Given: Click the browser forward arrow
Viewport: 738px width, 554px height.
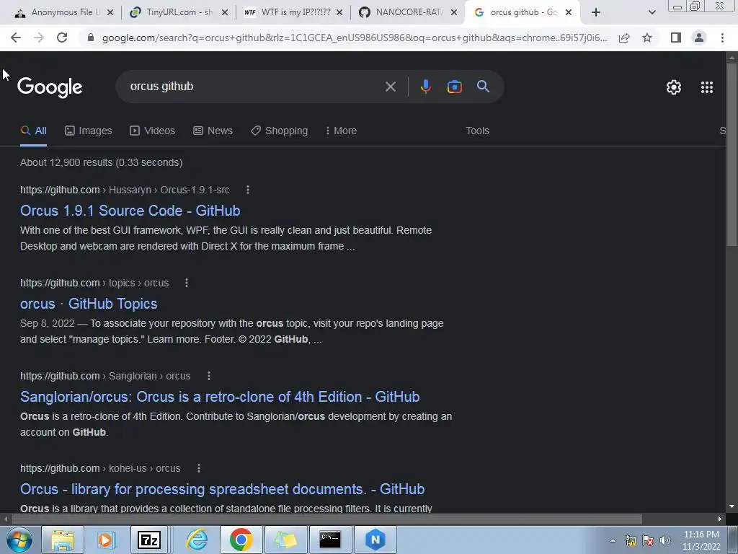Looking at the screenshot, I should [x=39, y=38].
